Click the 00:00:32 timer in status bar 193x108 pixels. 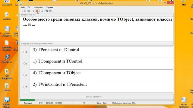click(x=49, y=103)
